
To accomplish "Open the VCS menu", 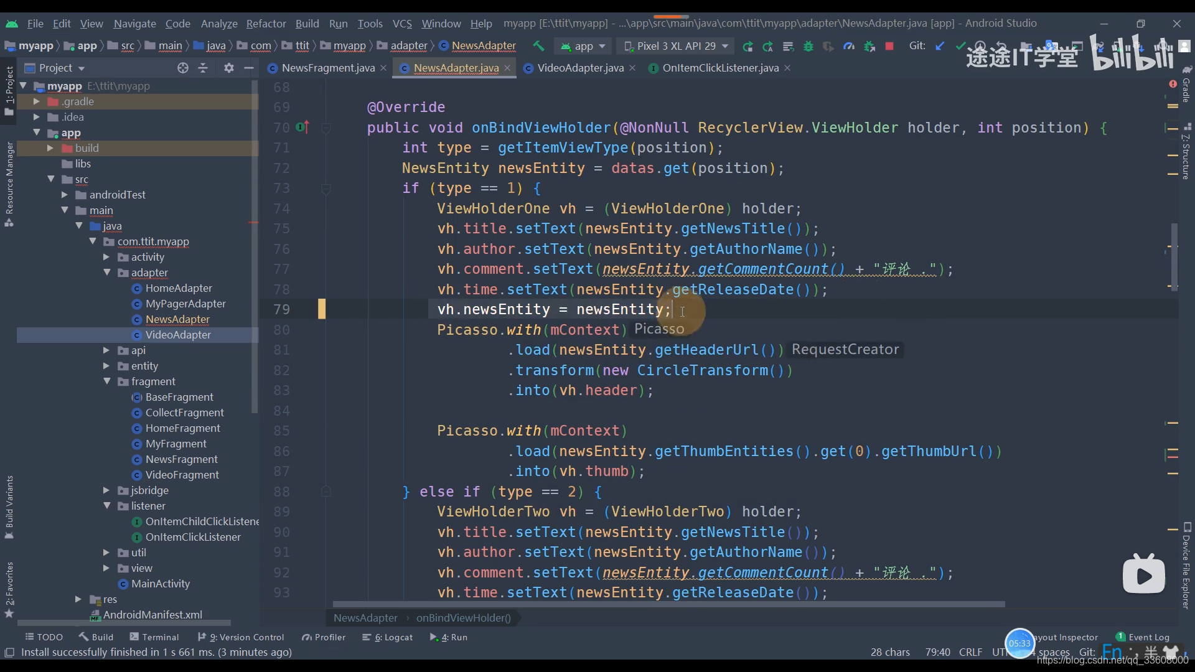I will [402, 23].
